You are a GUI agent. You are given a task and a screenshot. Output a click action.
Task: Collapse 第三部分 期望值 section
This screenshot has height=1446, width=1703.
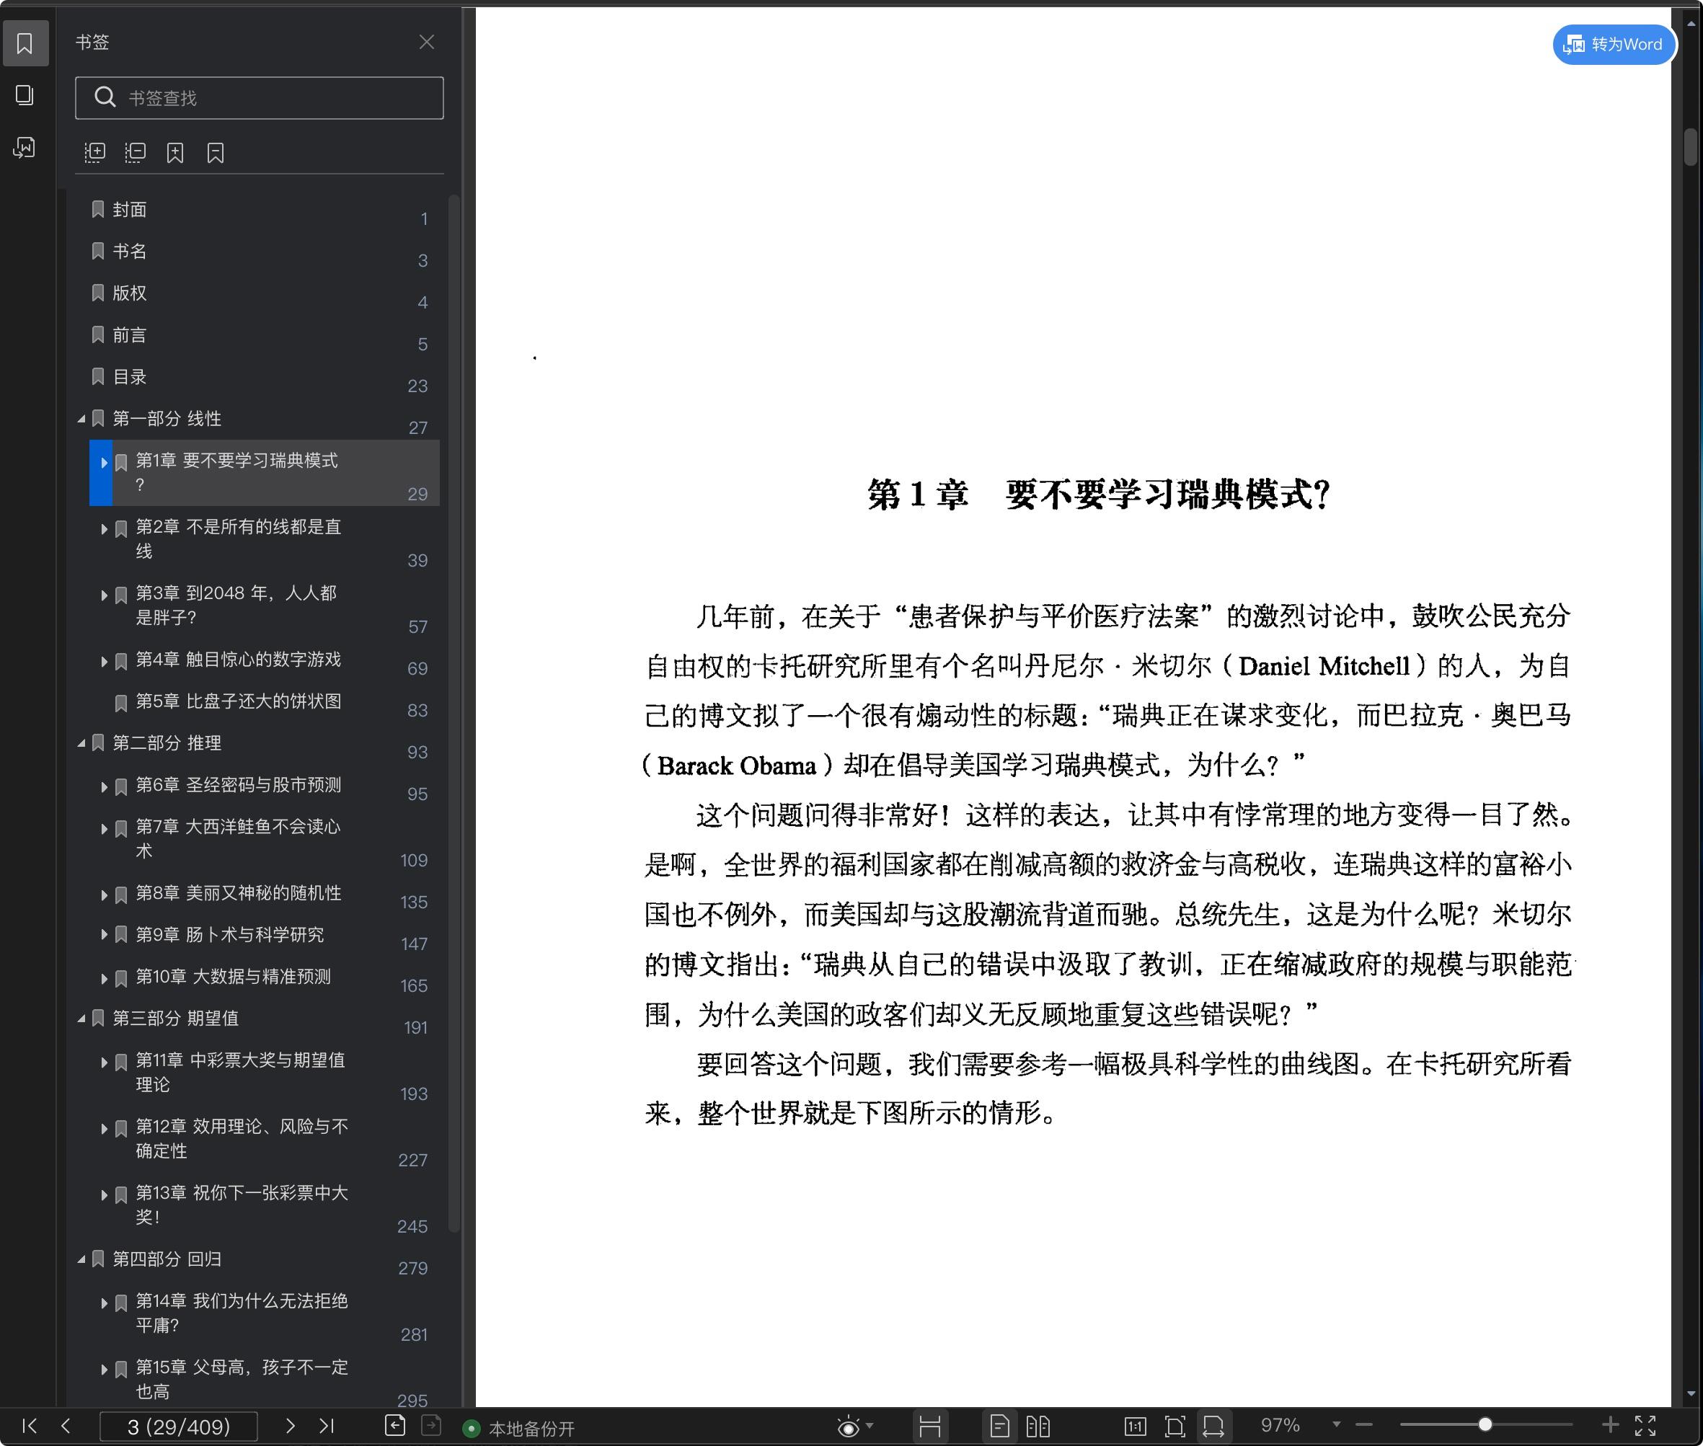pos(82,1019)
